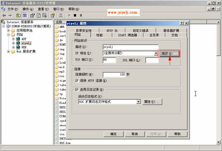The height and width of the screenshot is (151, 222).
Task: Open the Properties toolbar icon
Action: pos(33,15)
